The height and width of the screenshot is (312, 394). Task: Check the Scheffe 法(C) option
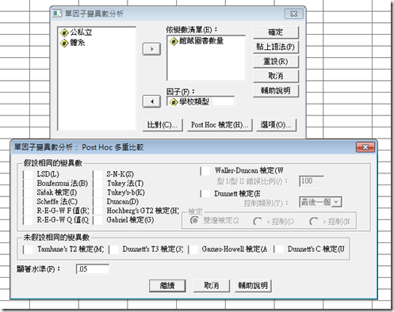click(x=29, y=202)
